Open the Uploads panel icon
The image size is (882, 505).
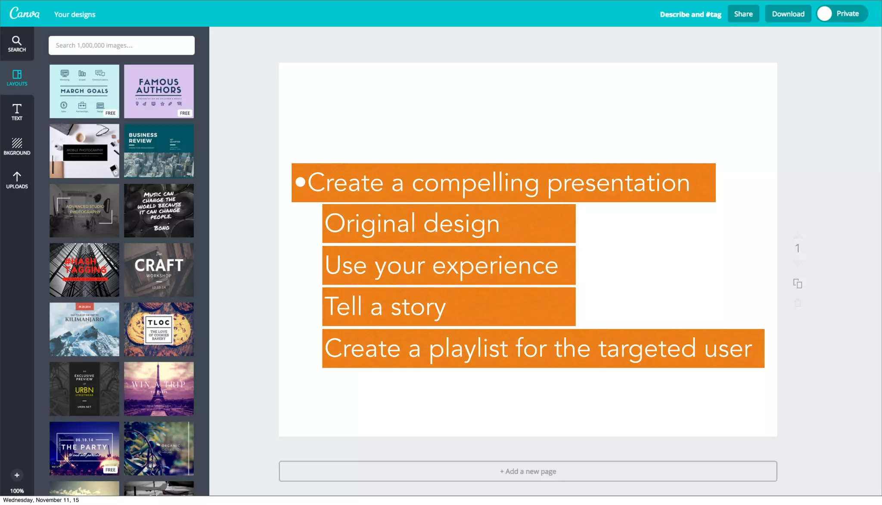point(17,180)
